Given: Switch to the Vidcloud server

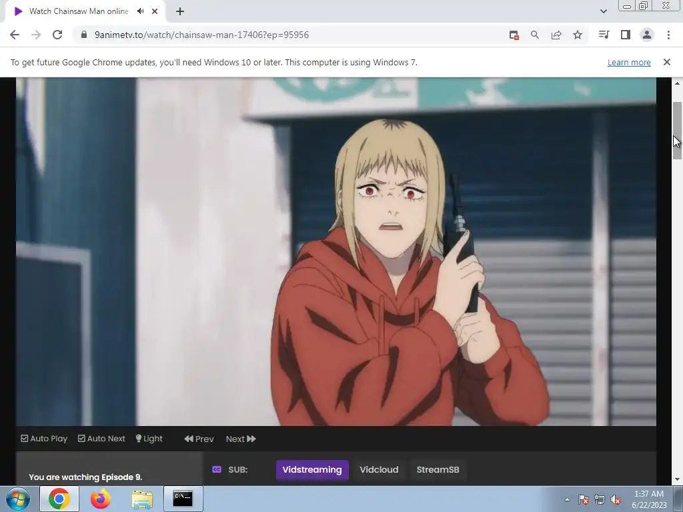Looking at the screenshot, I should (379, 470).
